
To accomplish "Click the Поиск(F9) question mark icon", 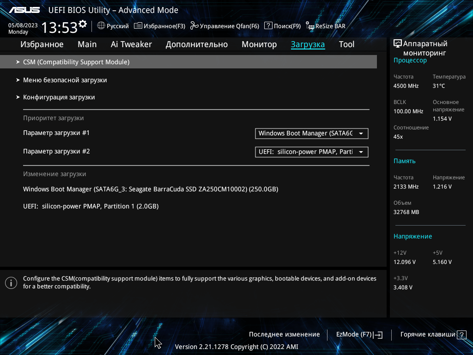I will (268, 26).
